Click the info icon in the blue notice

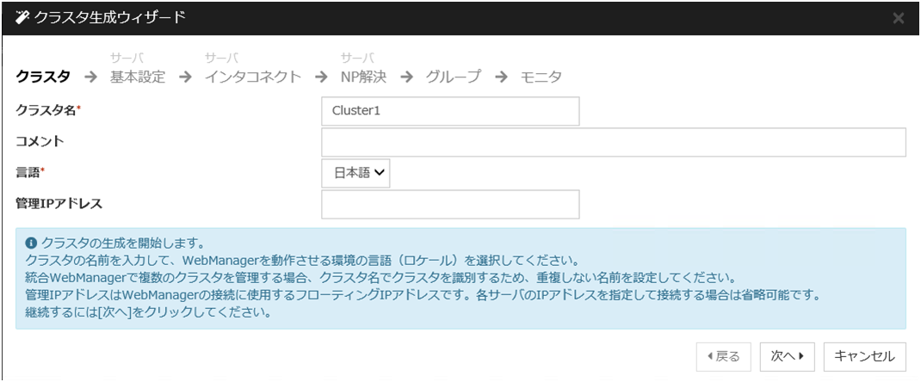coord(31,243)
